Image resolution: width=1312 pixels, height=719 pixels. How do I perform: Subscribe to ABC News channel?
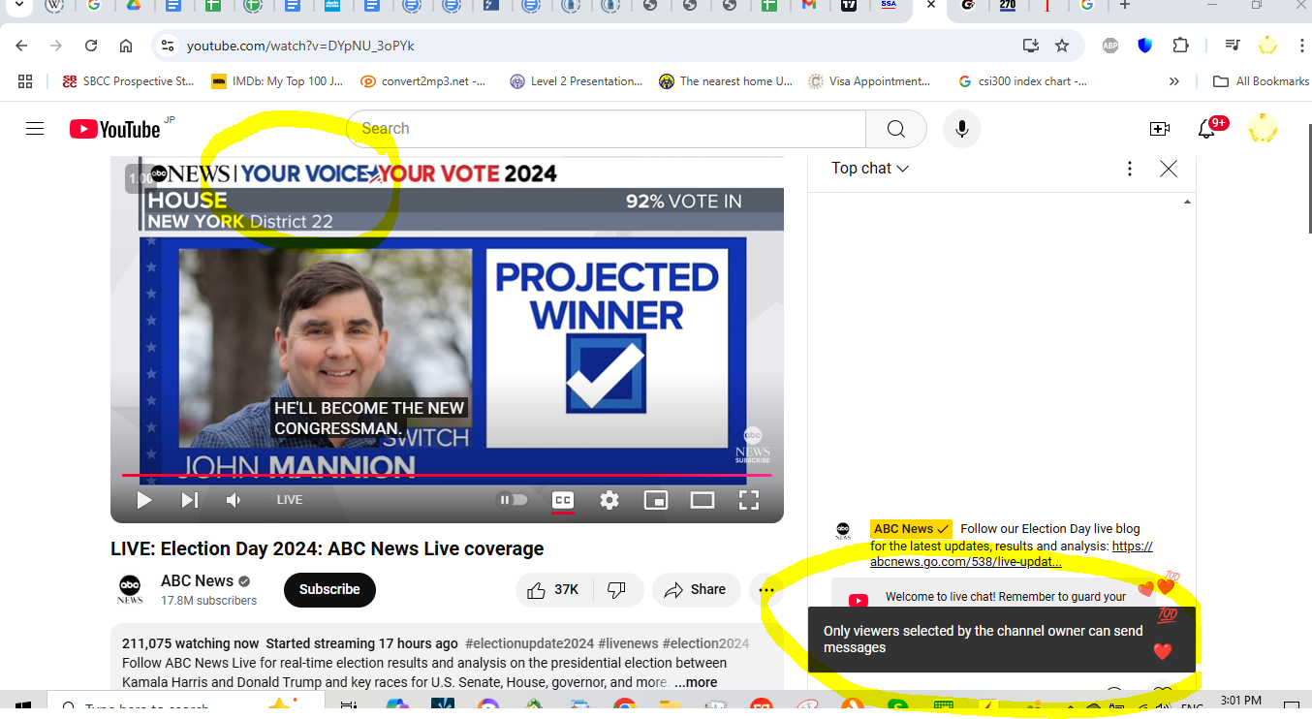[x=329, y=589]
